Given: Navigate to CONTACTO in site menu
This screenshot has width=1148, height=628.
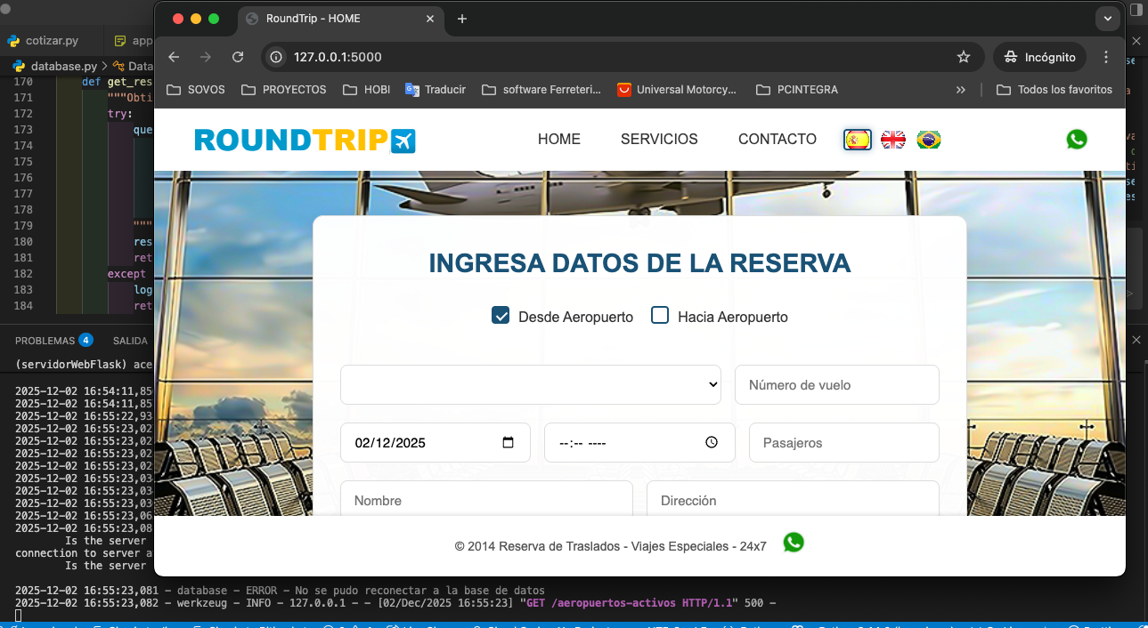Looking at the screenshot, I should click(x=778, y=139).
